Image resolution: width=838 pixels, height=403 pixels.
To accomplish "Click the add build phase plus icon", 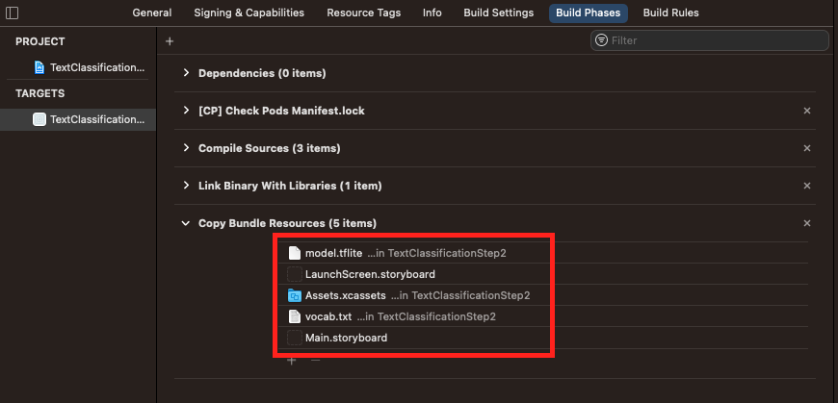I will click(170, 41).
